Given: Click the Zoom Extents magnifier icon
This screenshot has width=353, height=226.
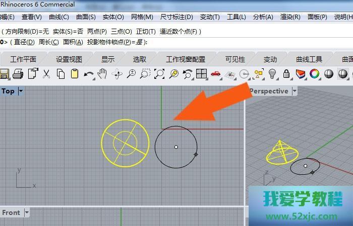Looking at the screenshot, I should point(159,74).
